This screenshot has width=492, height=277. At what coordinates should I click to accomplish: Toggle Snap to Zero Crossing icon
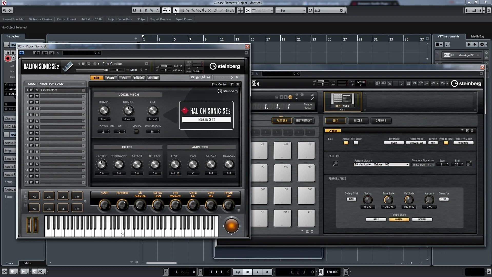coord(240,11)
